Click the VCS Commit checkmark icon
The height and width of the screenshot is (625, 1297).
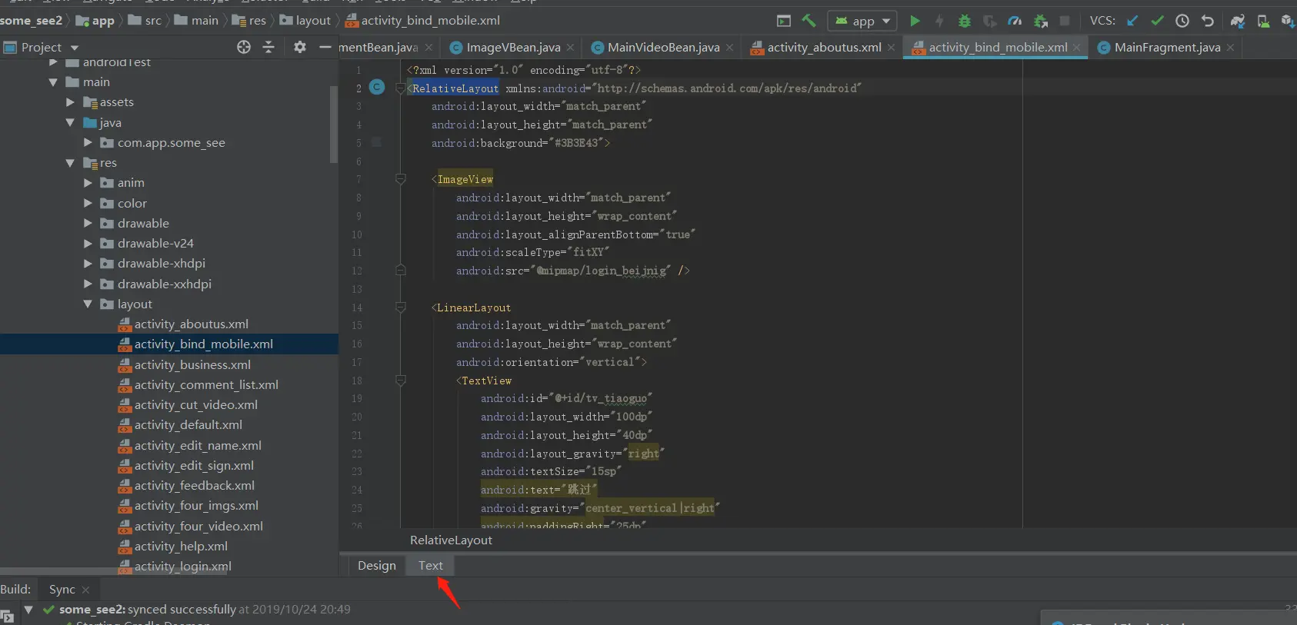point(1157,21)
